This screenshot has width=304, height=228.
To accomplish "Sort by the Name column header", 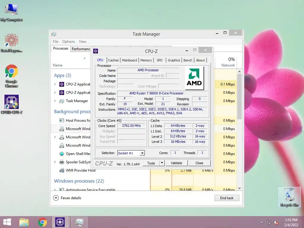I will pyautogui.click(x=58, y=65).
